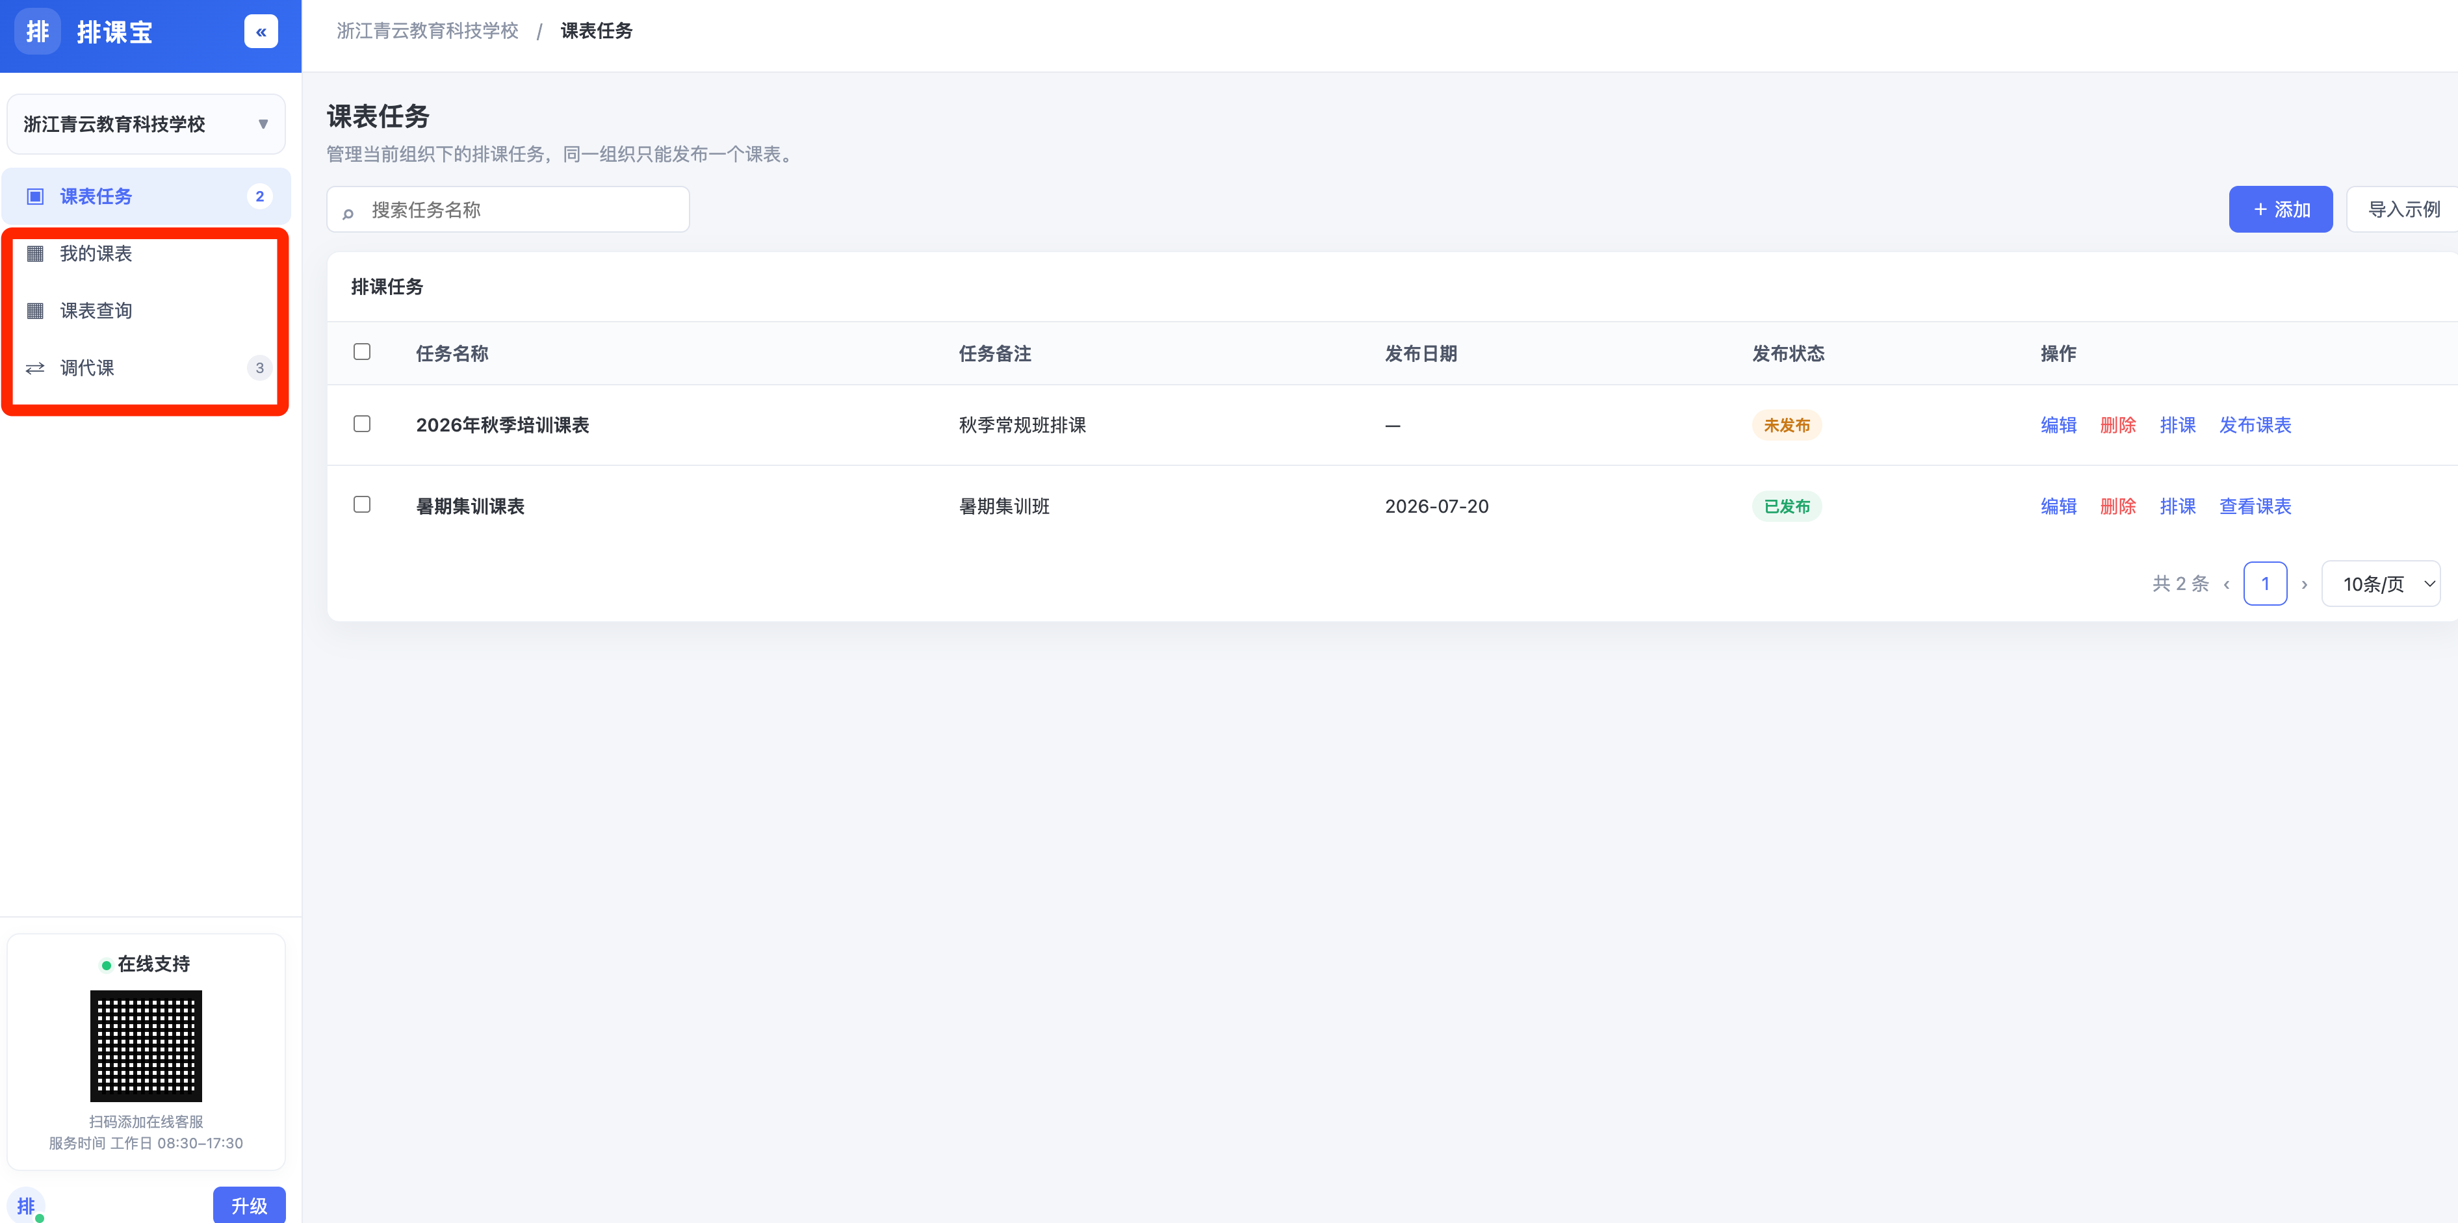This screenshot has height=1223, width=2458.
Task: Click the 课表任务 sidebar icon
Action: (x=35, y=196)
